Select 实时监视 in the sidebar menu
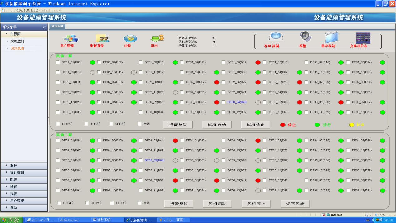The height and width of the screenshot is (223, 396). tap(17, 41)
